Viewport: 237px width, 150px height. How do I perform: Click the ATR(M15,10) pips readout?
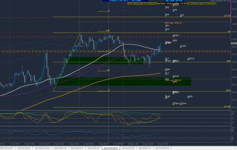pyautogui.click(x=125, y=1)
